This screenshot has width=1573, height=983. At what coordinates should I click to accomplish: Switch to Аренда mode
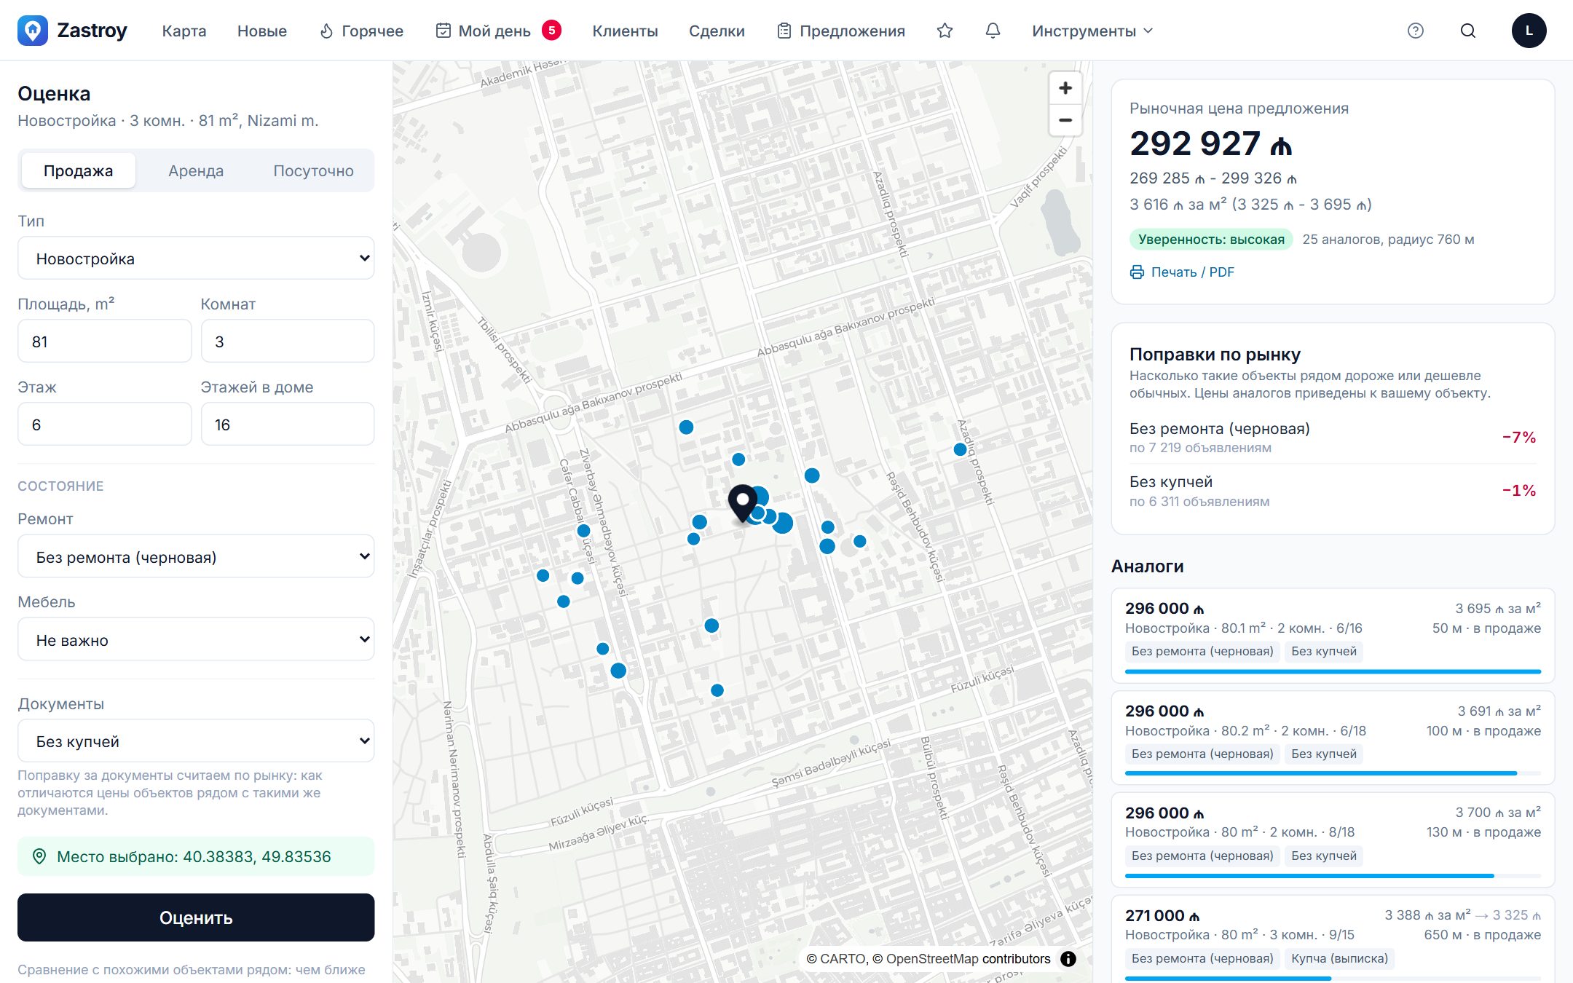196,170
